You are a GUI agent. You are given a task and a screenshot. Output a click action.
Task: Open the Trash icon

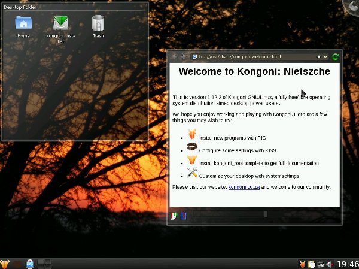tap(98, 23)
